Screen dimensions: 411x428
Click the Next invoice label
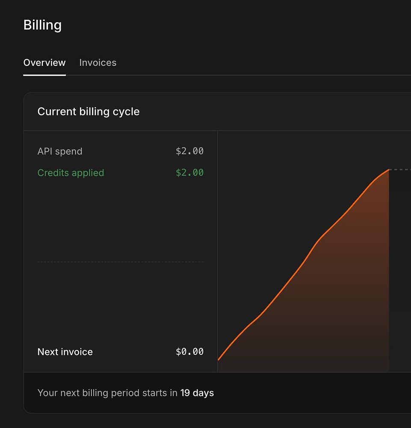tap(65, 352)
